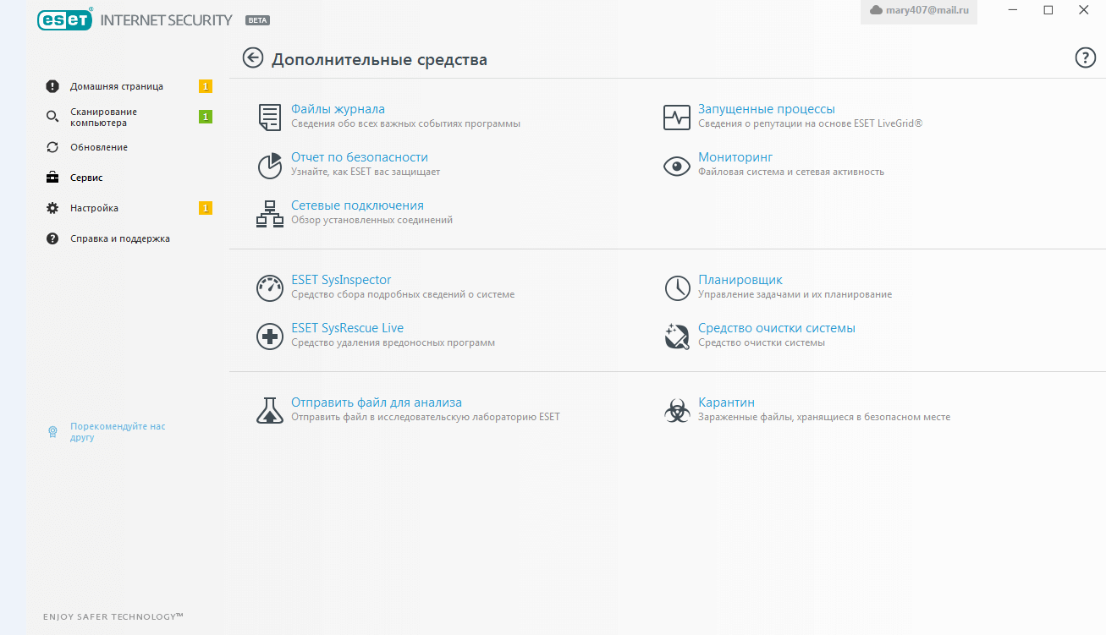Click text Средство сбора подробных сведений о системе

click(x=403, y=294)
